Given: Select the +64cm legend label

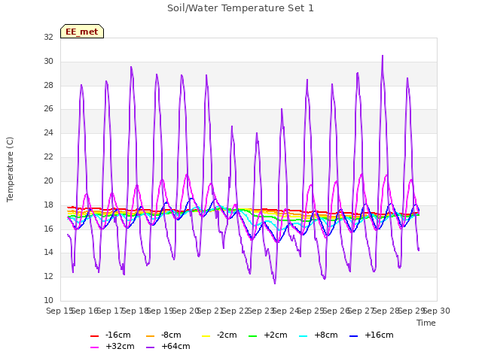Looking at the screenshot, I should coord(175,346).
